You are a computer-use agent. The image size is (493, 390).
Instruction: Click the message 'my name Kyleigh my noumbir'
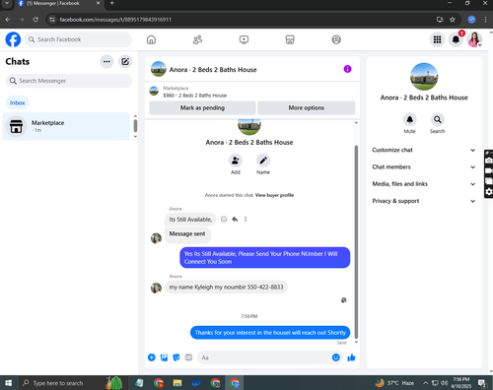tap(226, 288)
